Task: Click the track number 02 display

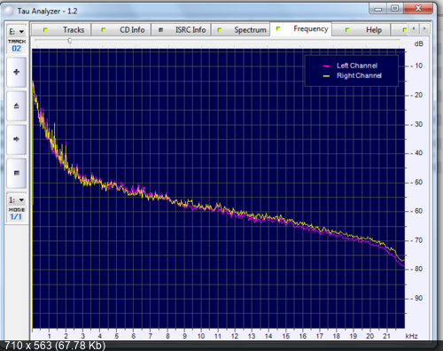Action: point(17,49)
